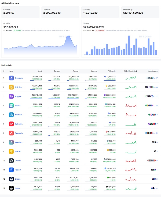Viewport: 161px width, 197px height.
Task: Click the Ethereum chain logo icon
Action: pyautogui.click(x=11, y=78)
